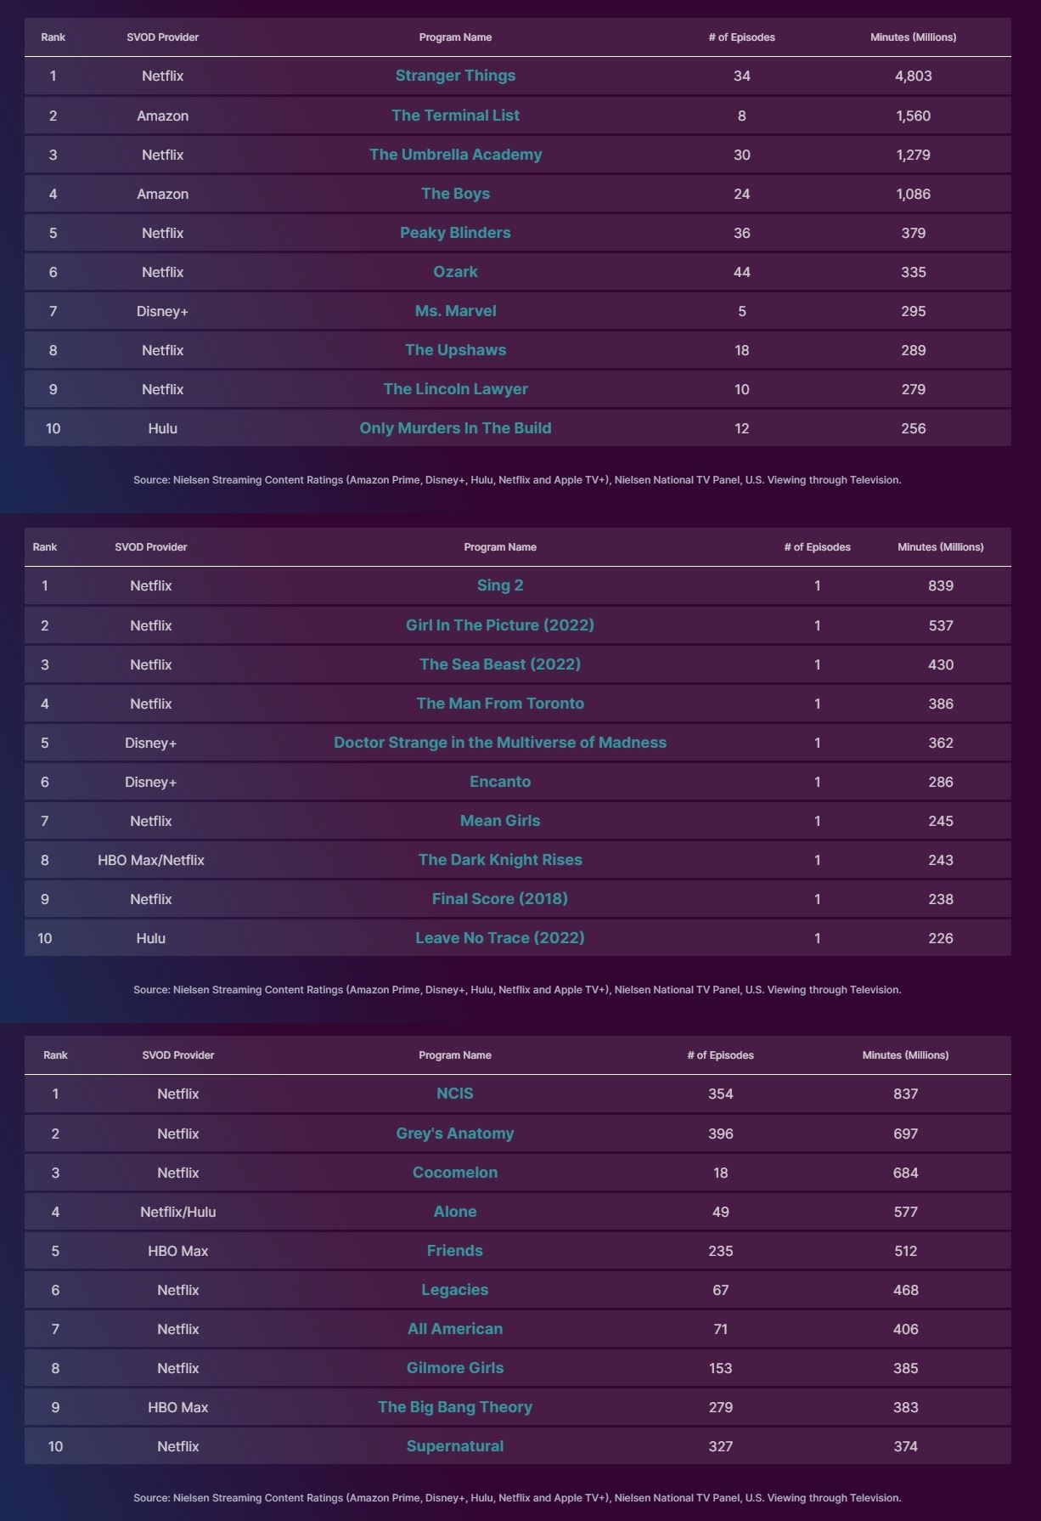The image size is (1041, 1521).
Task: Open the Supernatural program link
Action: 454,1446
